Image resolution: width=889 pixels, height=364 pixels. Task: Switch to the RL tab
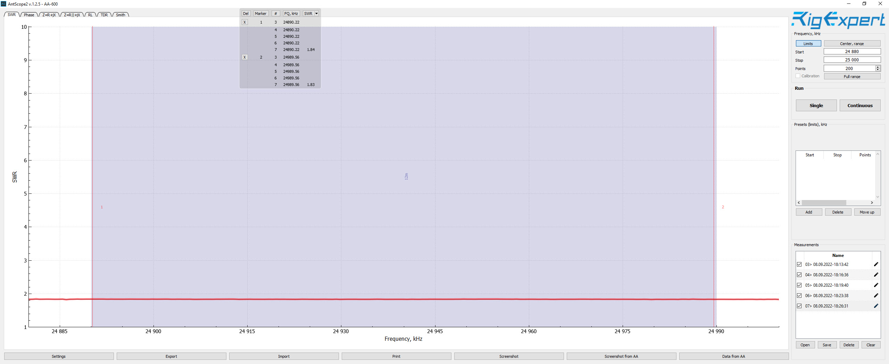click(x=90, y=15)
